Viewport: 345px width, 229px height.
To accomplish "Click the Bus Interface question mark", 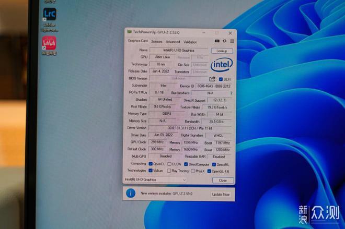I will 231,93.
